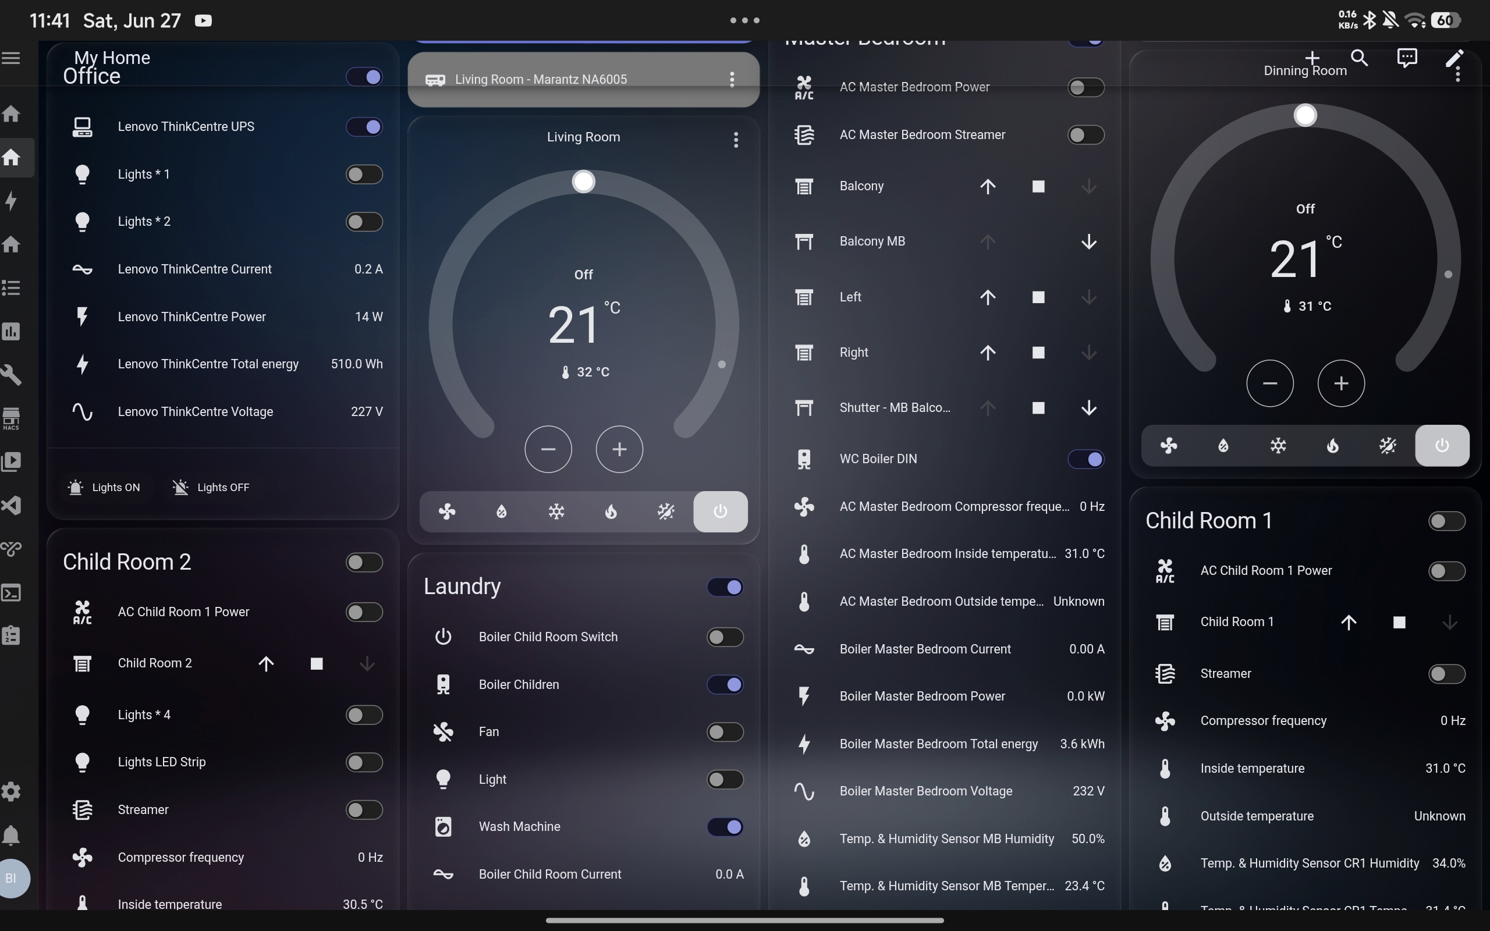This screenshot has height=931, width=1490.
Task: Increase Dinning Room target temperature
Action: [1341, 383]
